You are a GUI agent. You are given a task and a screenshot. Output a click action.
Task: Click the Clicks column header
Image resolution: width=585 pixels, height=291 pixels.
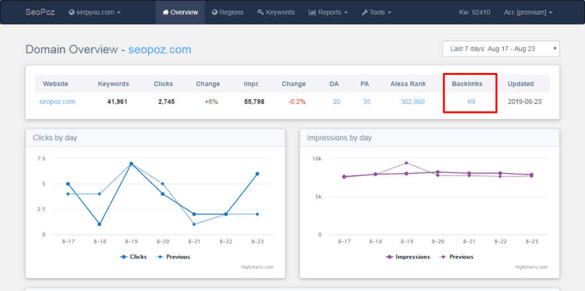coord(163,84)
